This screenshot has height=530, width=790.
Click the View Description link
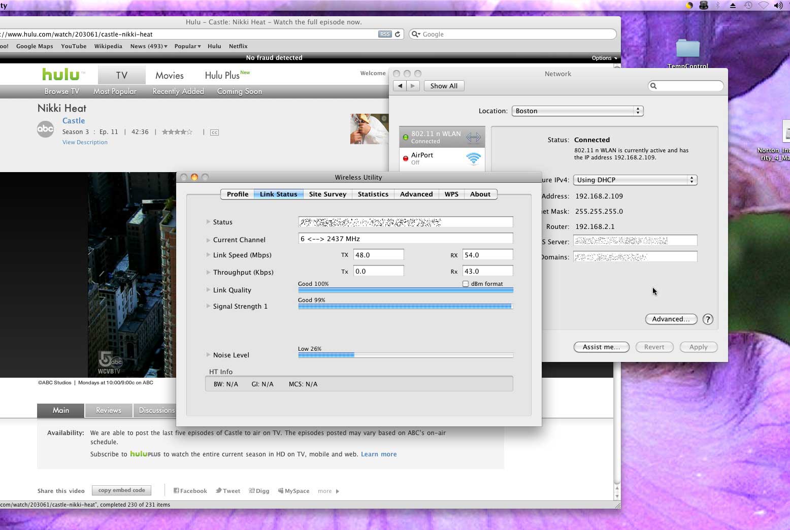[x=85, y=142]
